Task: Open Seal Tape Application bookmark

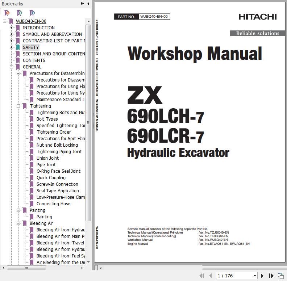Action: (58, 191)
